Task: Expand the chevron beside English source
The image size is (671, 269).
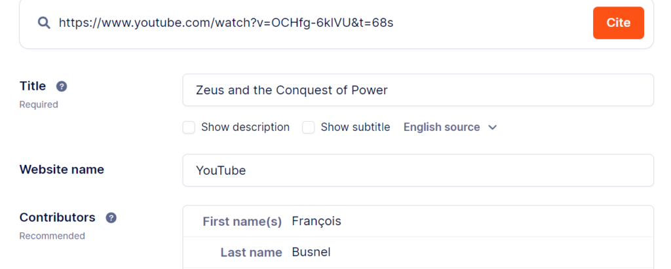Action: coord(493,128)
